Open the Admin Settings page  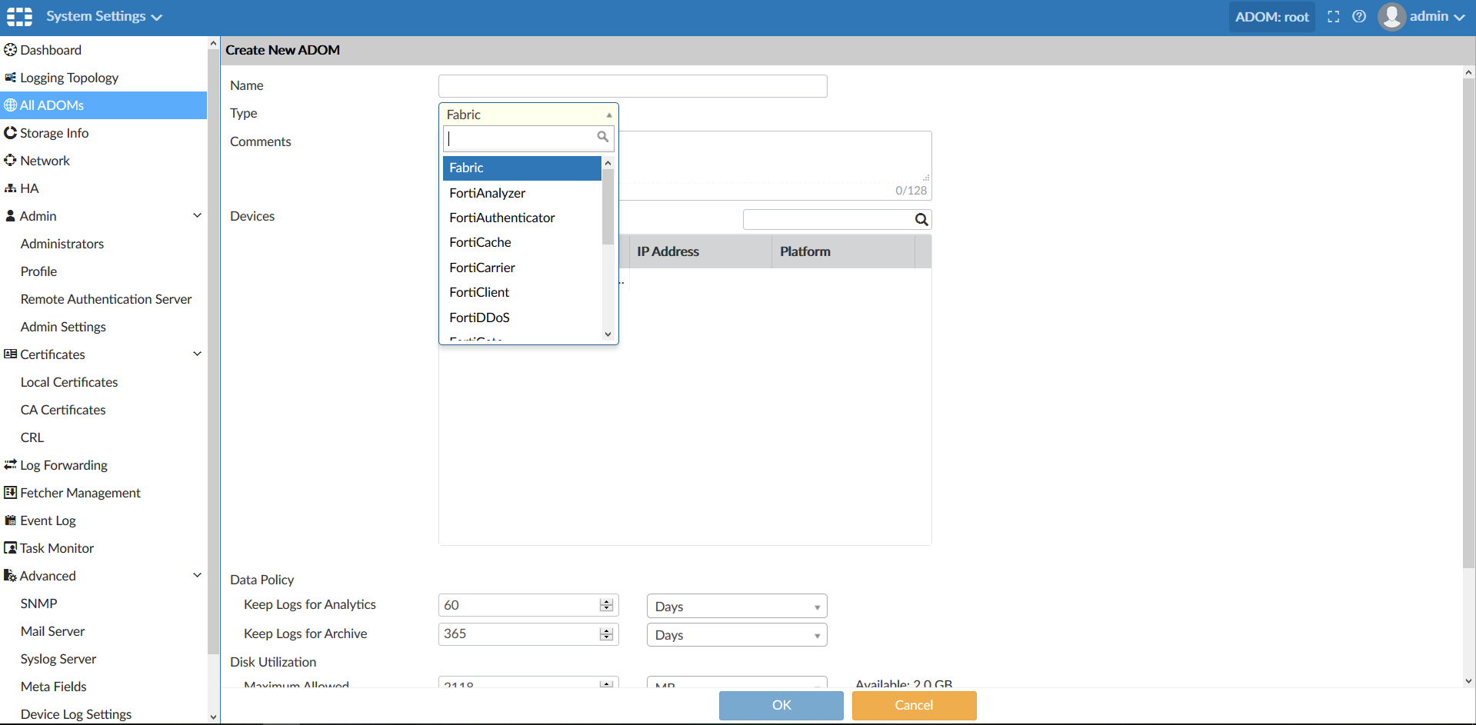point(63,327)
